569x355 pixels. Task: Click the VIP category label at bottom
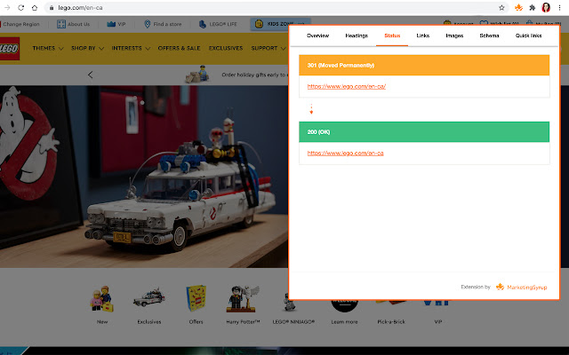(x=438, y=321)
